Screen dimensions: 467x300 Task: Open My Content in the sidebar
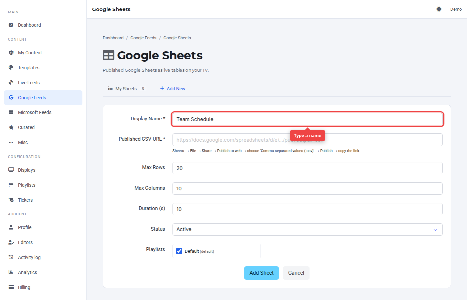click(43, 53)
